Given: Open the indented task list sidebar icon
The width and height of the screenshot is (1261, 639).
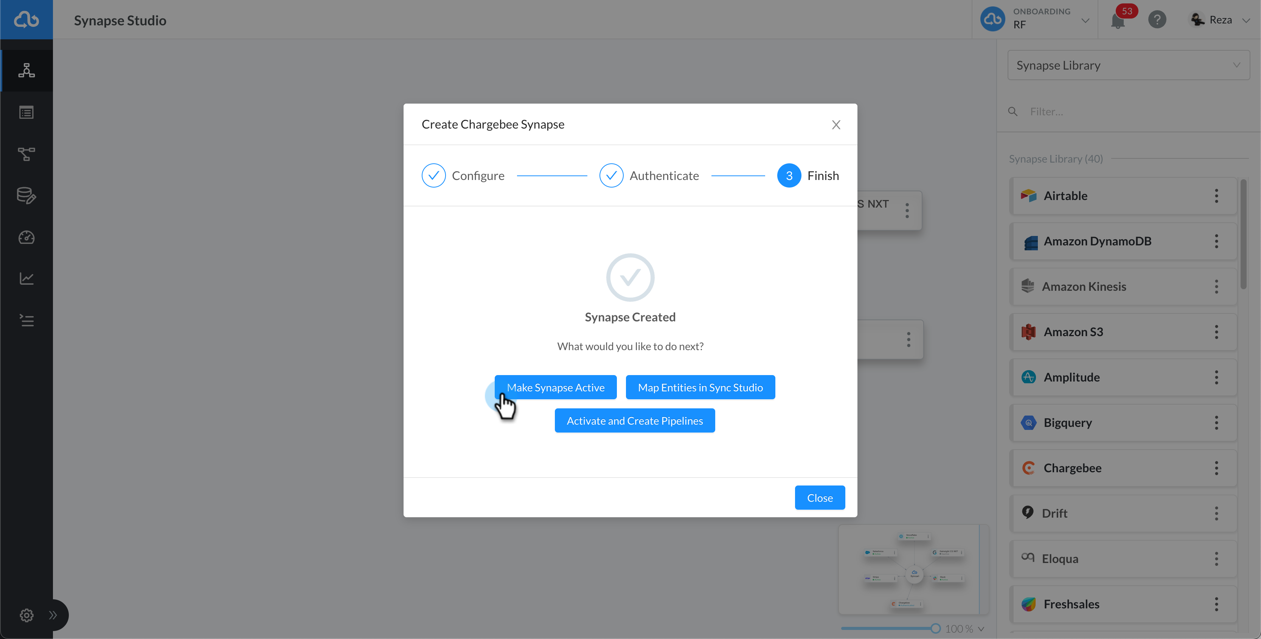Looking at the screenshot, I should (26, 321).
